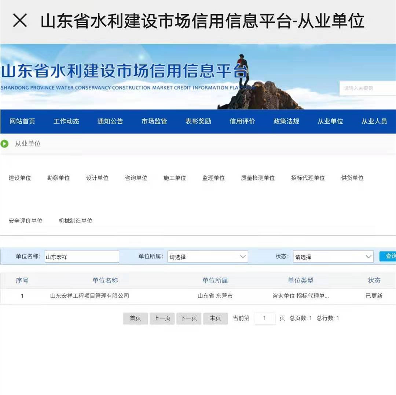Click the 从业单位 breadcrumb heading text
Viewport: 396px width, 395px height.
[x=28, y=144]
